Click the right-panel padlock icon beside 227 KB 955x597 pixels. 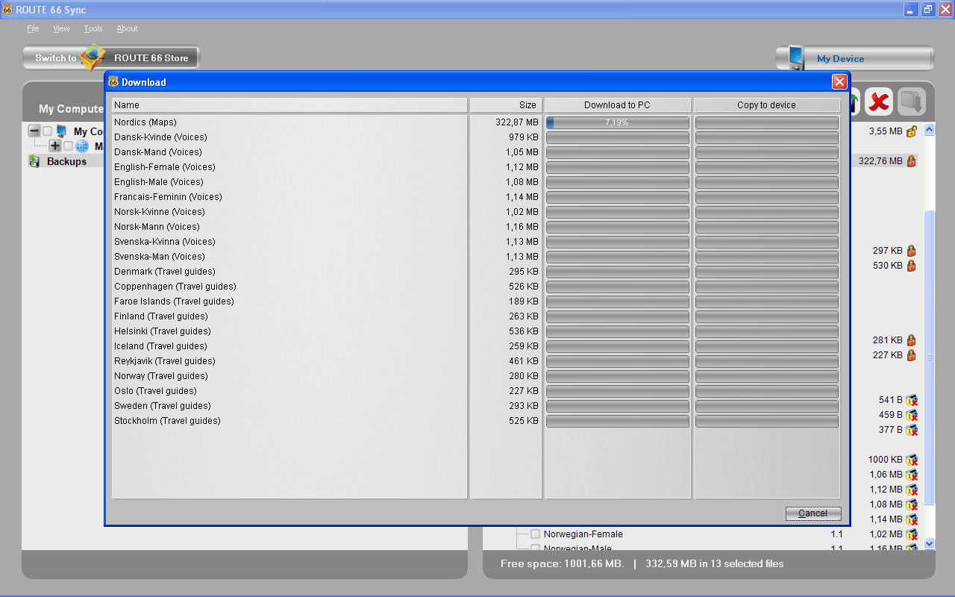click(x=911, y=355)
